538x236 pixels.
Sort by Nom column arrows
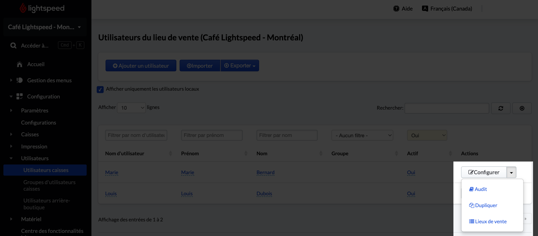[321, 153]
